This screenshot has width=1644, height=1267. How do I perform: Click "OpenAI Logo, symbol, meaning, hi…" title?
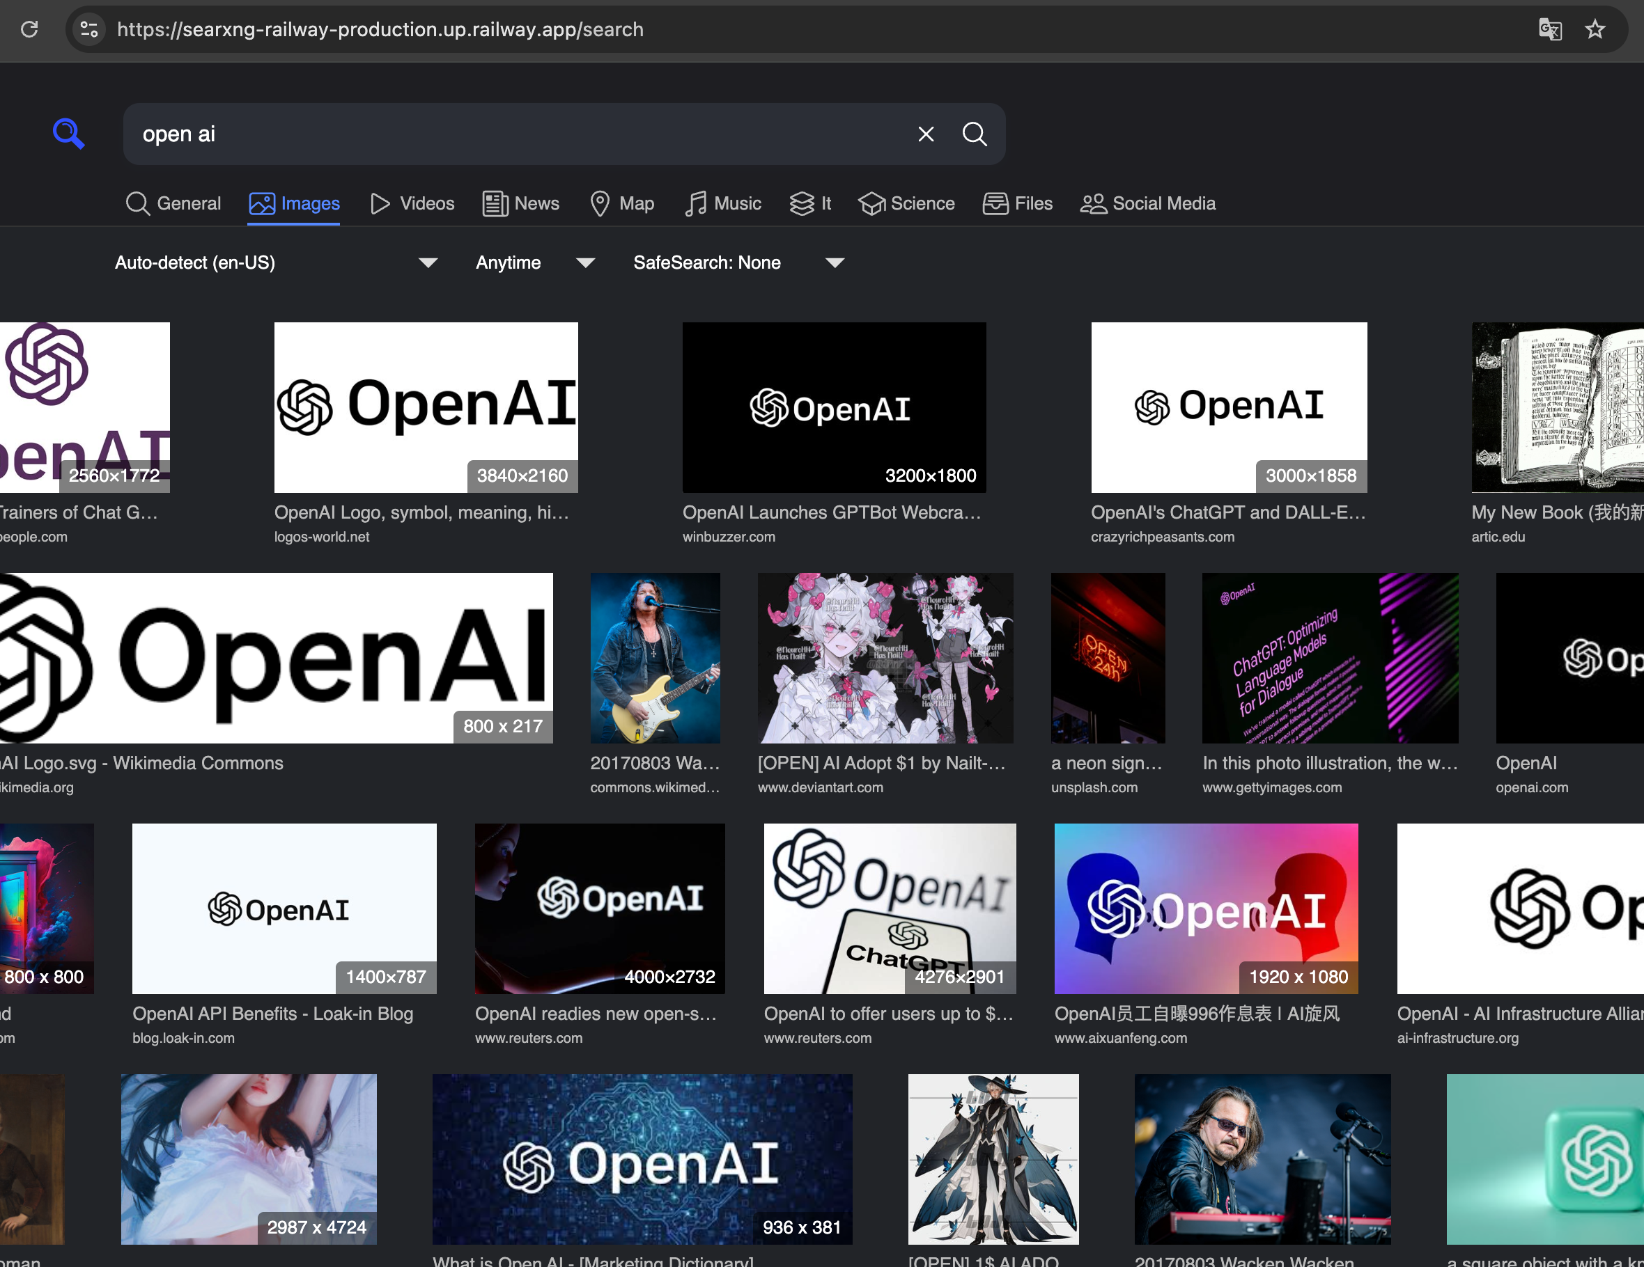coord(421,512)
